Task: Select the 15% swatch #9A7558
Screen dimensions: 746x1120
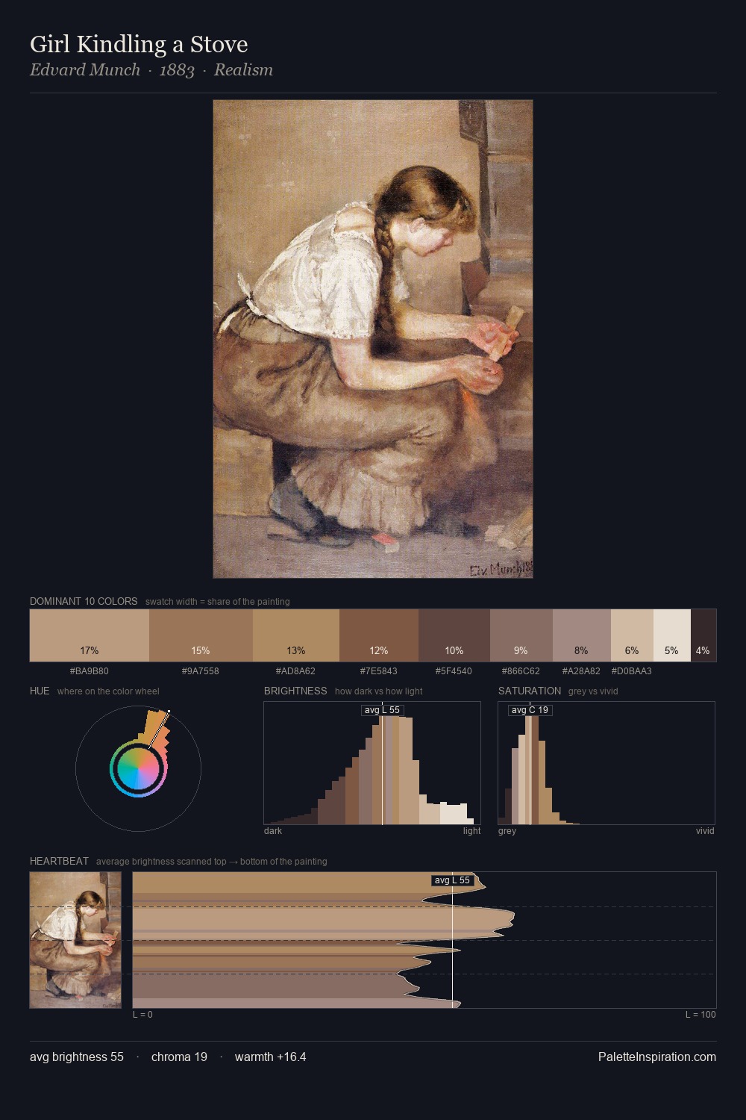Action: click(201, 635)
